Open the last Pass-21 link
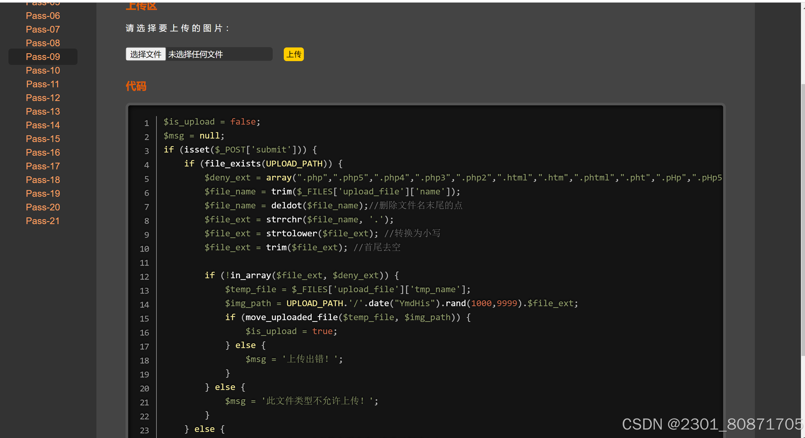Viewport: 805px width, 438px height. click(x=43, y=221)
